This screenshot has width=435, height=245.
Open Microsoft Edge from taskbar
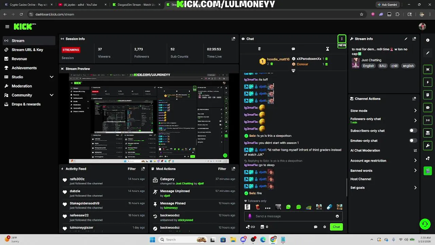(263, 240)
